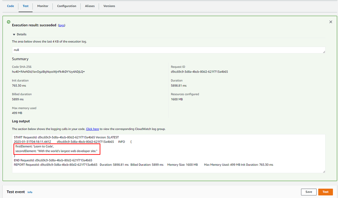Run the orange Test button
The width and height of the screenshot is (338, 198).
[x=325, y=192]
